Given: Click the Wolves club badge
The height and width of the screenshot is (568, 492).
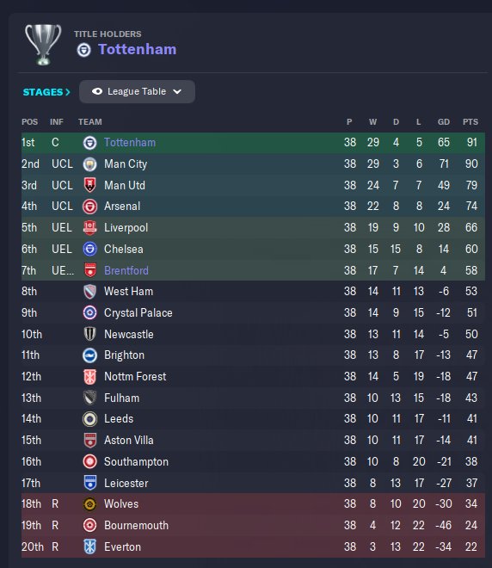Looking at the screenshot, I should coord(89,503).
